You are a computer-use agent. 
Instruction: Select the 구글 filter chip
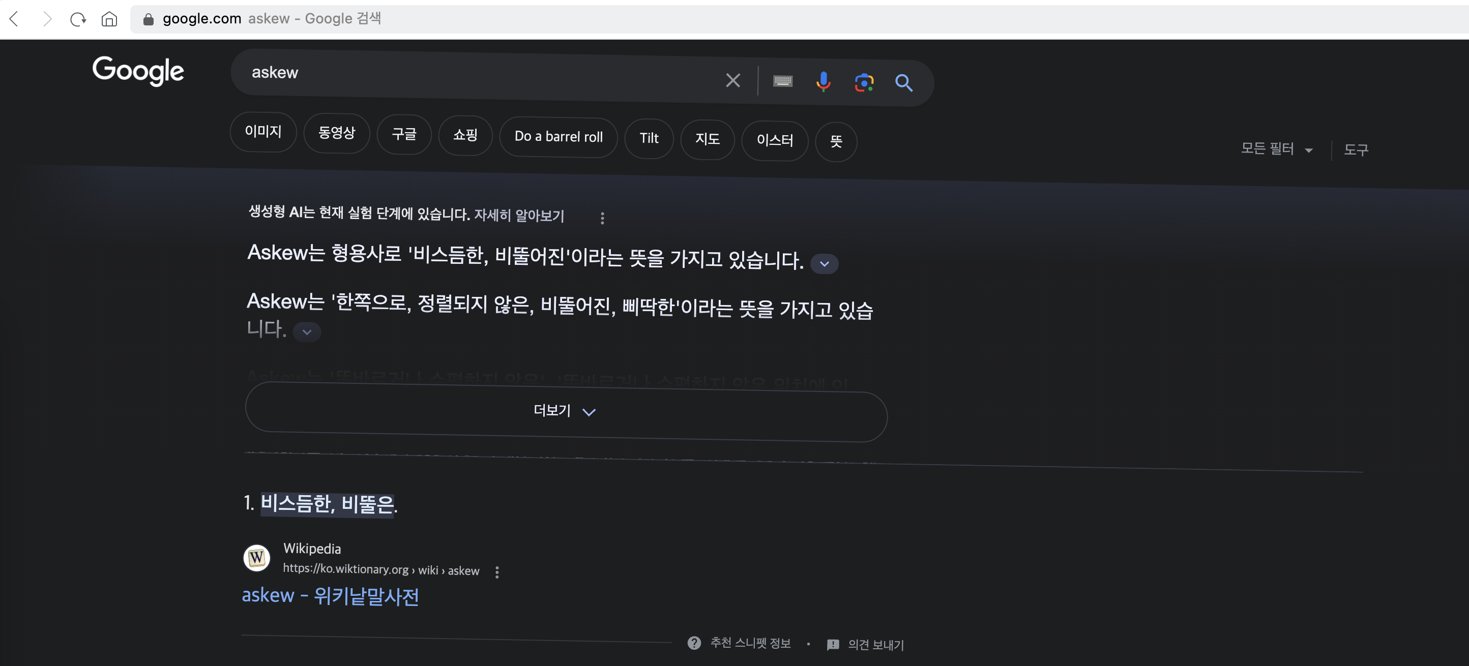click(404, 134)
